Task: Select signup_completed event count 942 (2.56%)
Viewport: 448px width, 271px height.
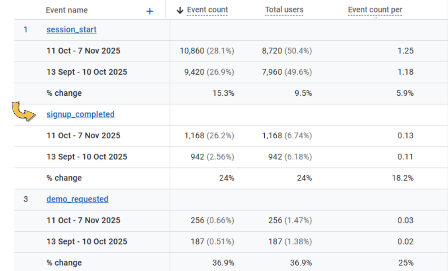Action: [212, 157]
